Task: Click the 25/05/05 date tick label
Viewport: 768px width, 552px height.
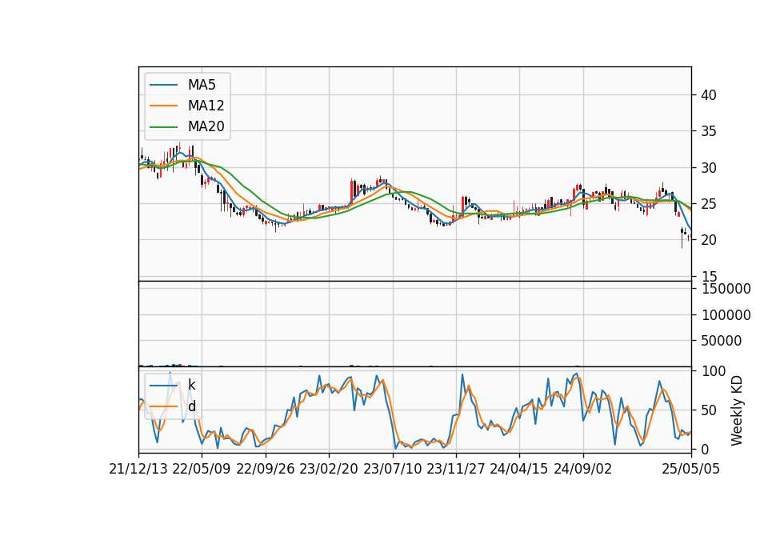Action: pos(691,469)
